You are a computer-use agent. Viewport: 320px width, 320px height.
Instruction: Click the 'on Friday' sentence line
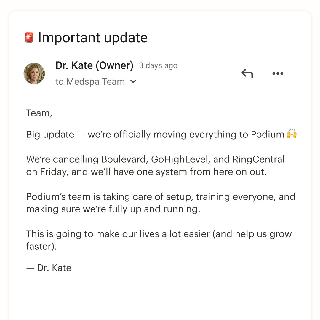[147, 172]
